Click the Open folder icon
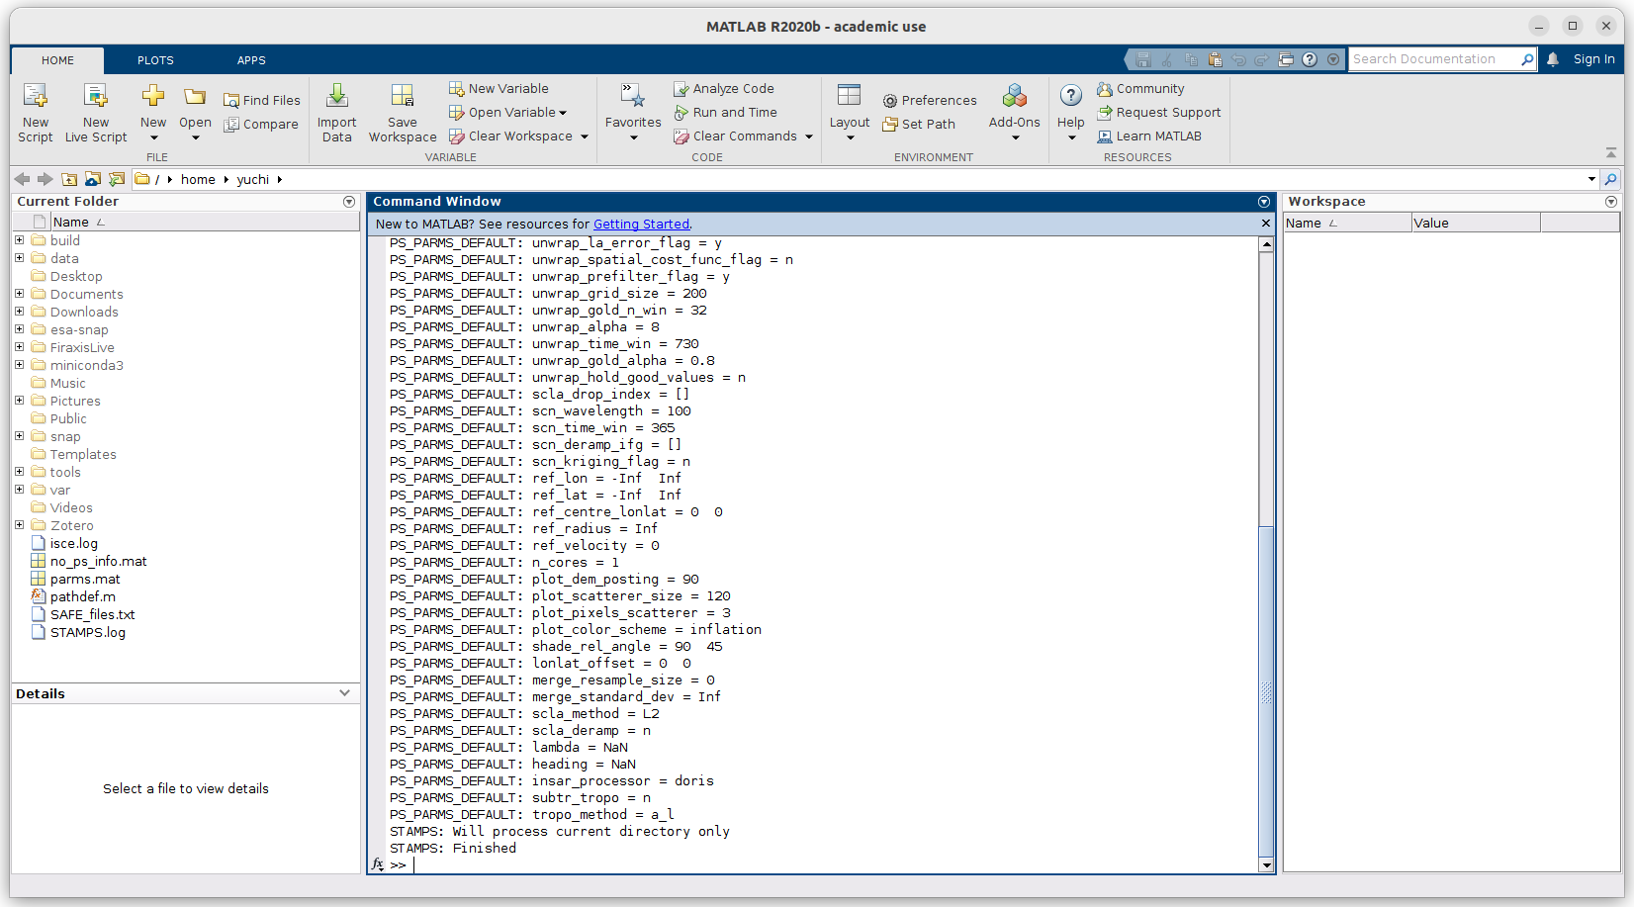This screenshot has width=1634, height=907. point(195,97)
